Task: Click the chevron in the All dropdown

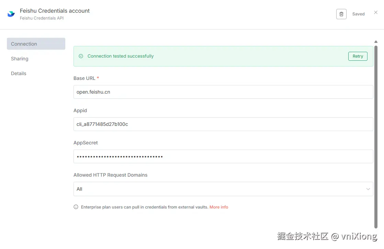Action: coord(368,189)
